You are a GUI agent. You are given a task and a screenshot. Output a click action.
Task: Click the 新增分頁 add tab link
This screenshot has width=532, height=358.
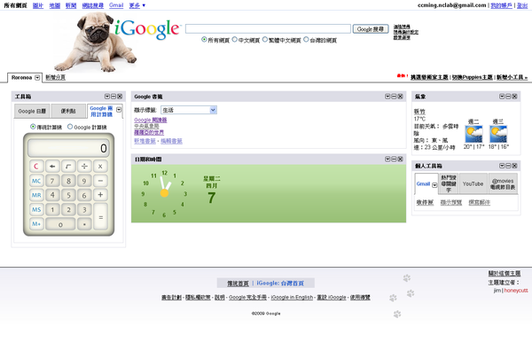point(55,77)
